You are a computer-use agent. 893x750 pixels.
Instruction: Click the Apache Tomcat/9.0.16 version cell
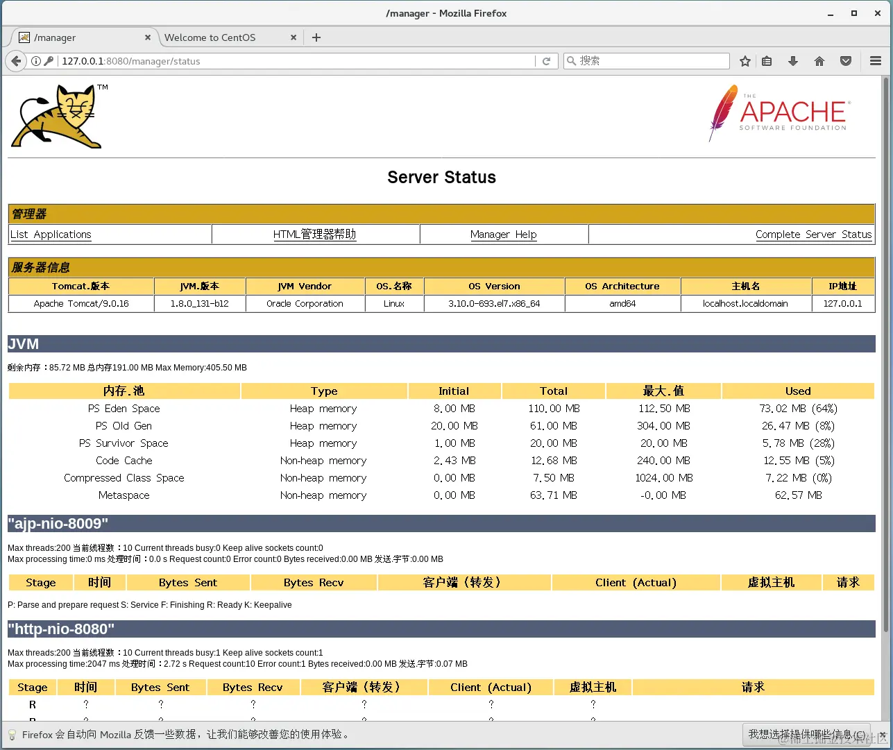pyautogui.click(x=81, y=304)
